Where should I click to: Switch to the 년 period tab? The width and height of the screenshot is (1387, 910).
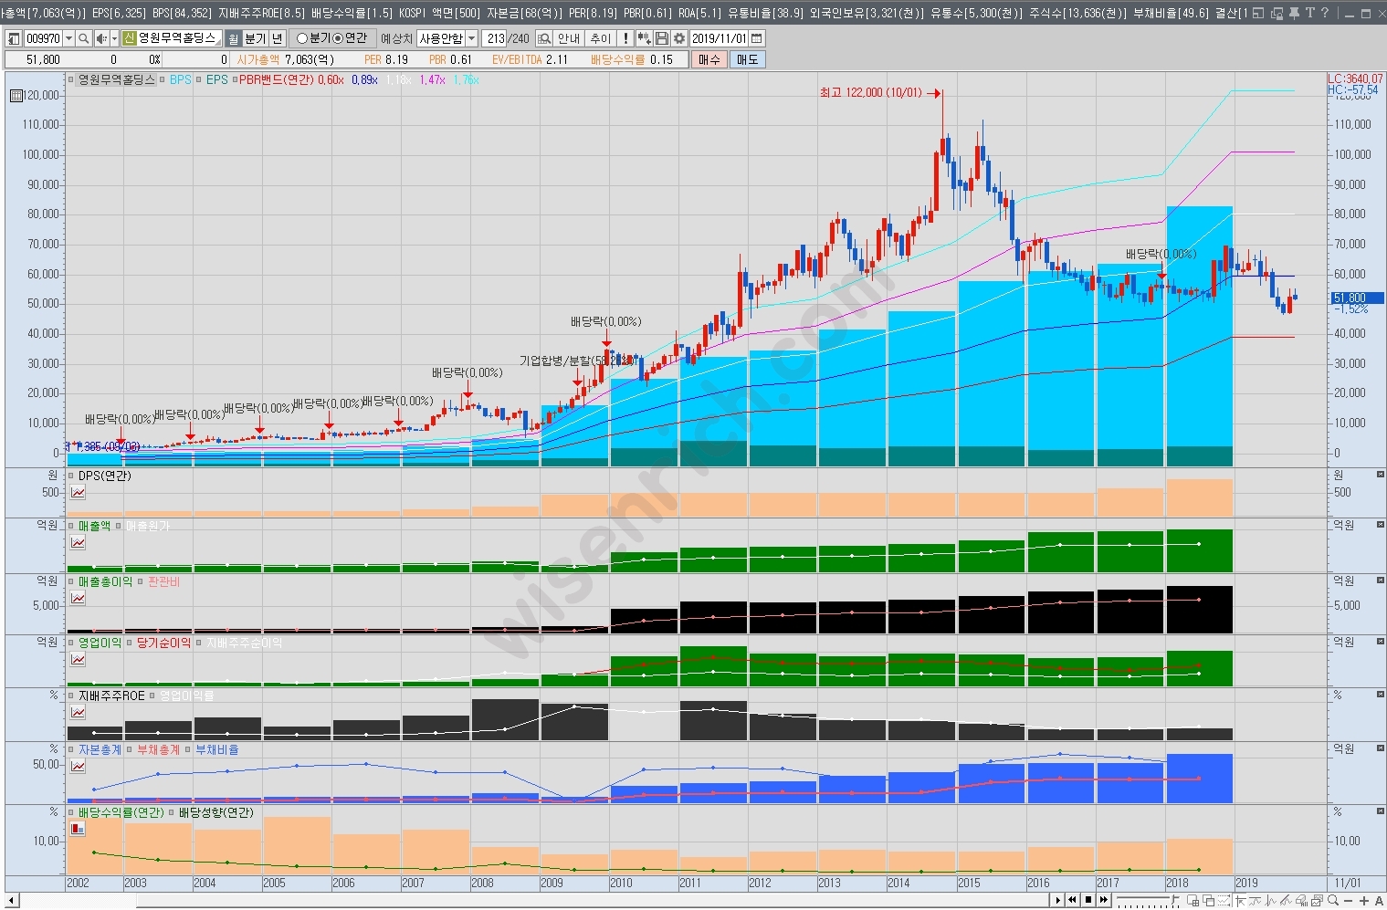[278, 38]
